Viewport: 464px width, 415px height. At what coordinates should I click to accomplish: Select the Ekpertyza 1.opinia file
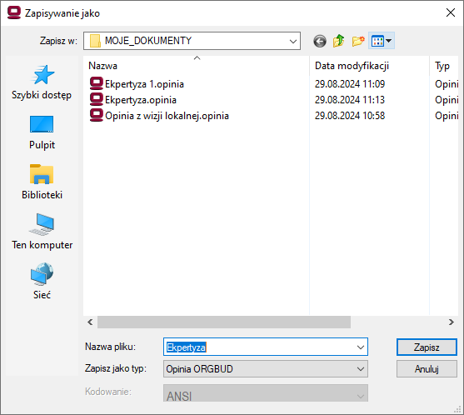(137, 84)
